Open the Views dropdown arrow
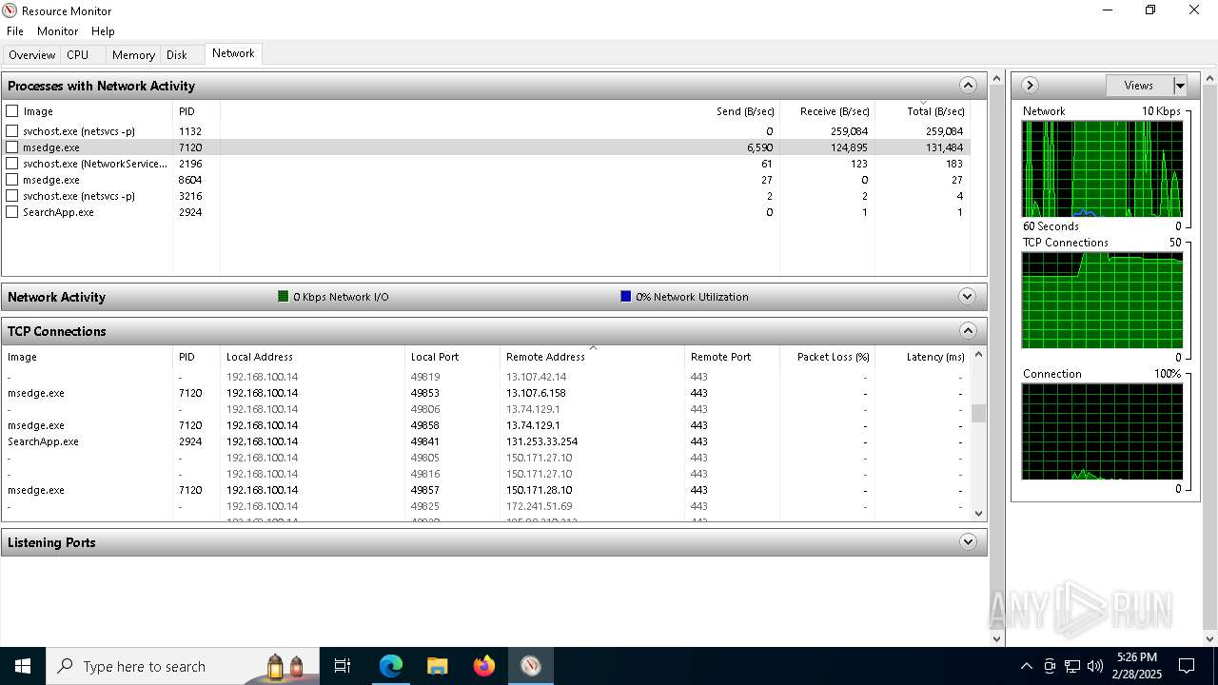Viewport: 1218px width, 685px height. point(1180,86)
